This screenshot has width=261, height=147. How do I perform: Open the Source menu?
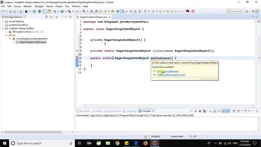point(17,7)
